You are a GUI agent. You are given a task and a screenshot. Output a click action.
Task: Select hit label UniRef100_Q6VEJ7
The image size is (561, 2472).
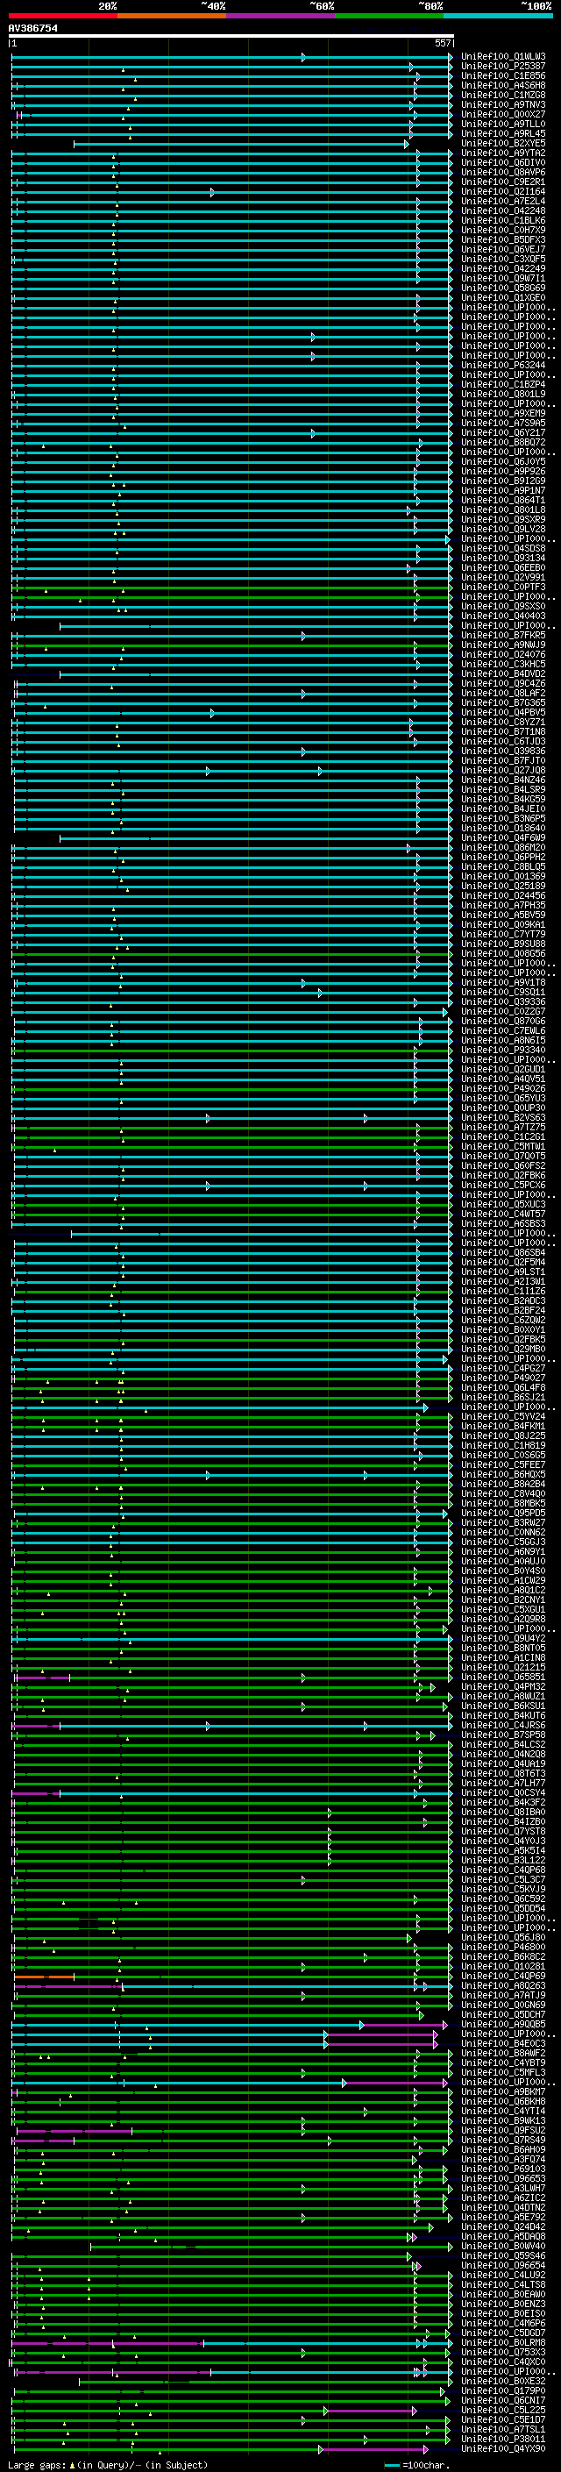pyautogui.click(x=503, y=250)
